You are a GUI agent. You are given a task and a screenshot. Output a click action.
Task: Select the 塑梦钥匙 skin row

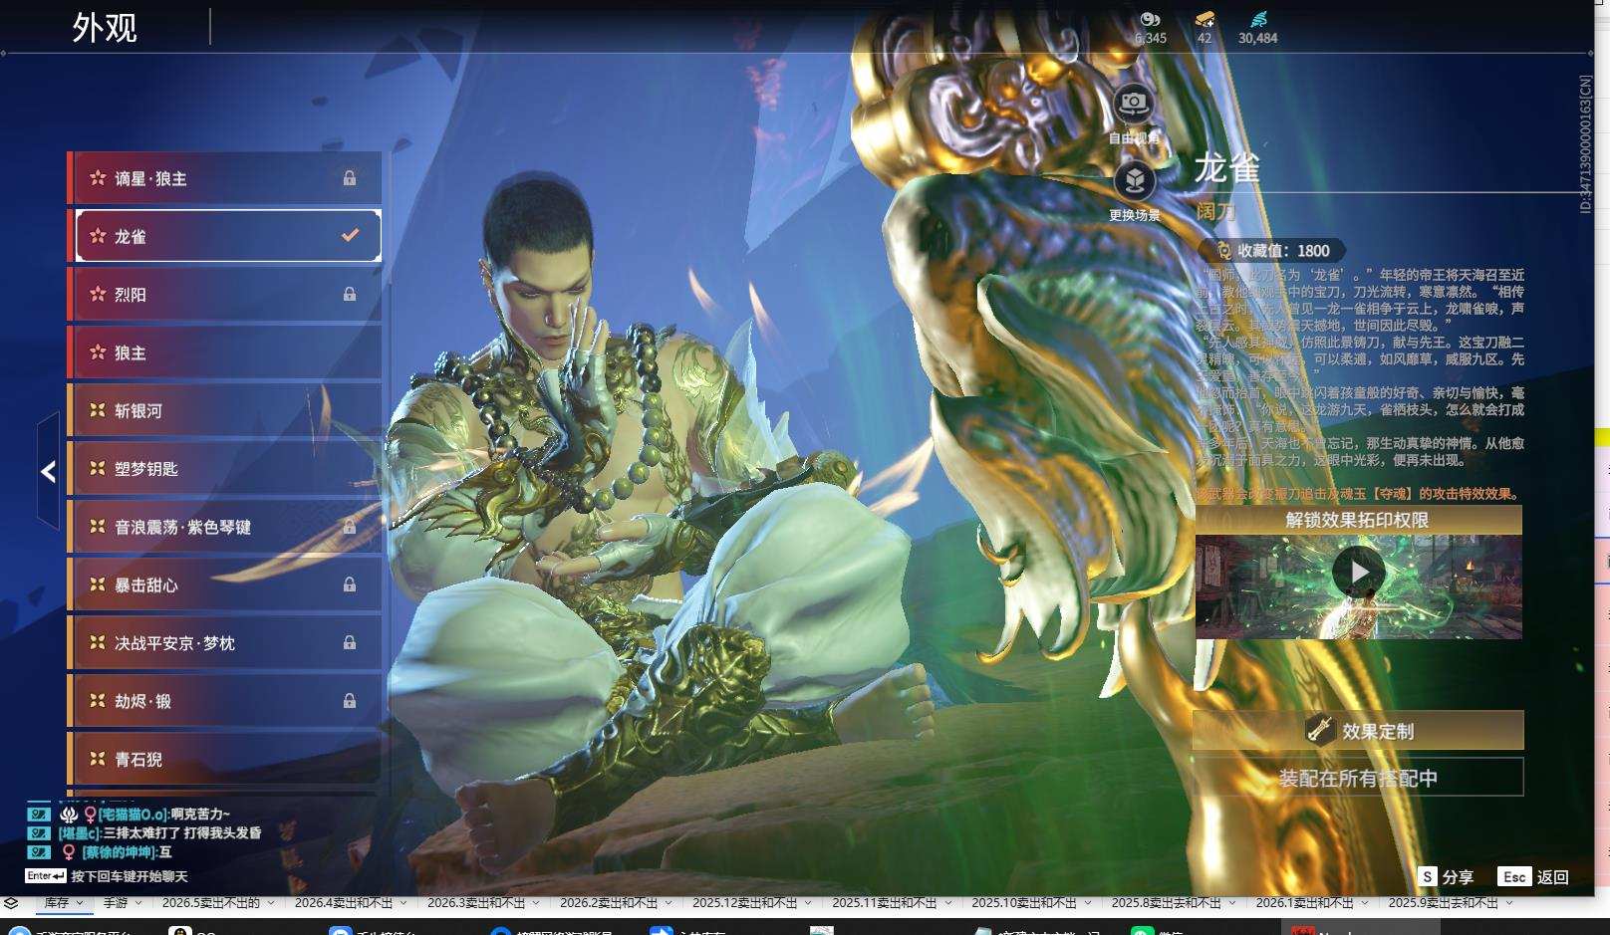click(226, 468)
